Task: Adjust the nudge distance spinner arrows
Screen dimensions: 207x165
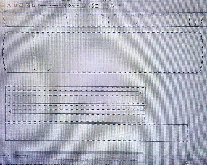Action: 84,6
